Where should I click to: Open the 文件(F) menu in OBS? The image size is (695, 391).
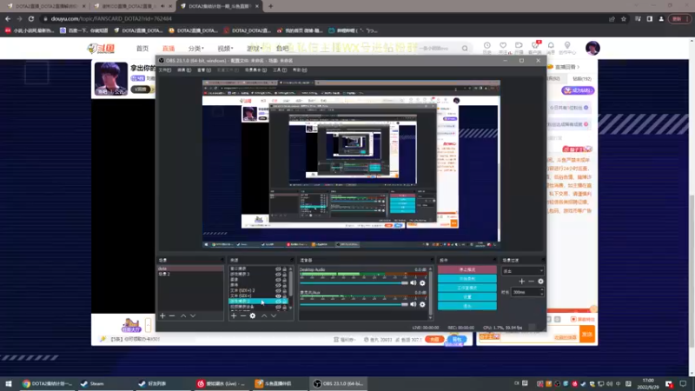pos(165,70)
